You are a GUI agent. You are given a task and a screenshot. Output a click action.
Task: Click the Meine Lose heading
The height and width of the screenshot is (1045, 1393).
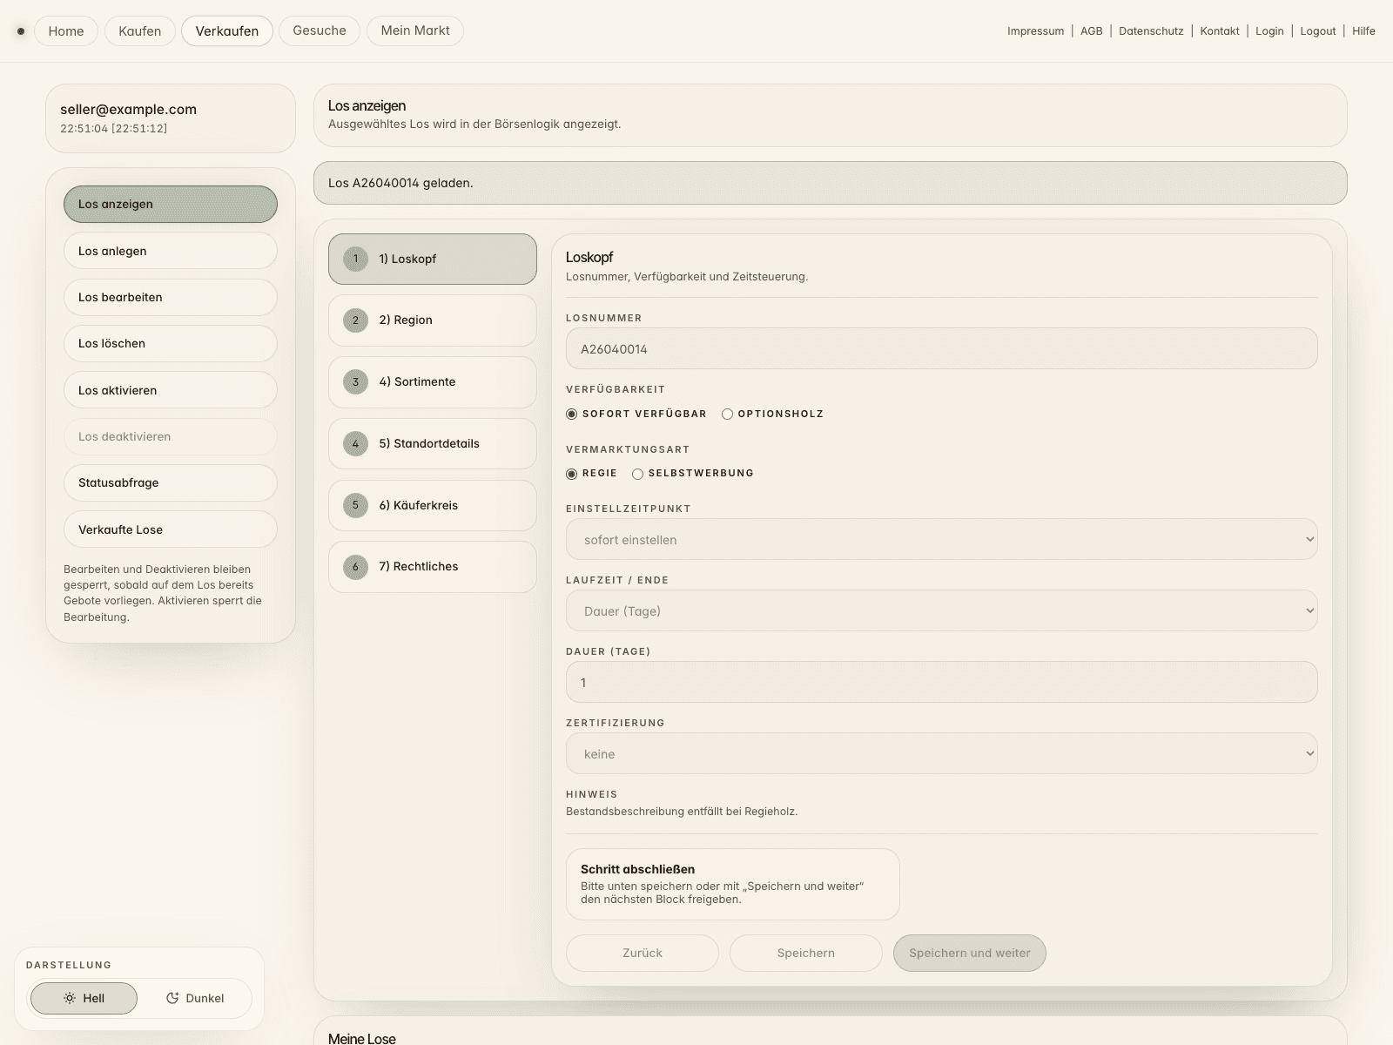point(362,1038)
